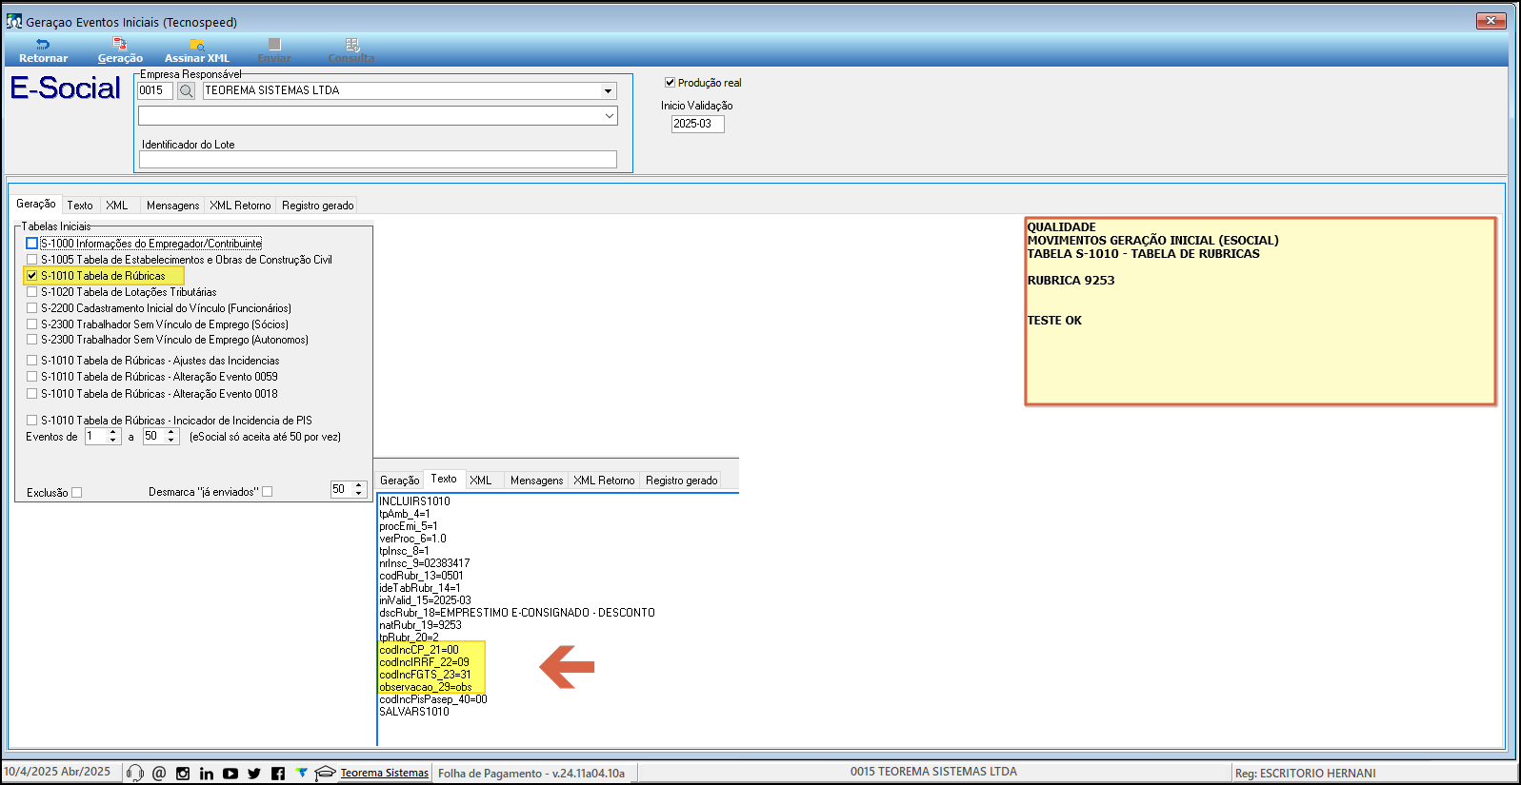Open the headset support icon in status bar
Screen dimensions: 1521x785
pos(135,773)
